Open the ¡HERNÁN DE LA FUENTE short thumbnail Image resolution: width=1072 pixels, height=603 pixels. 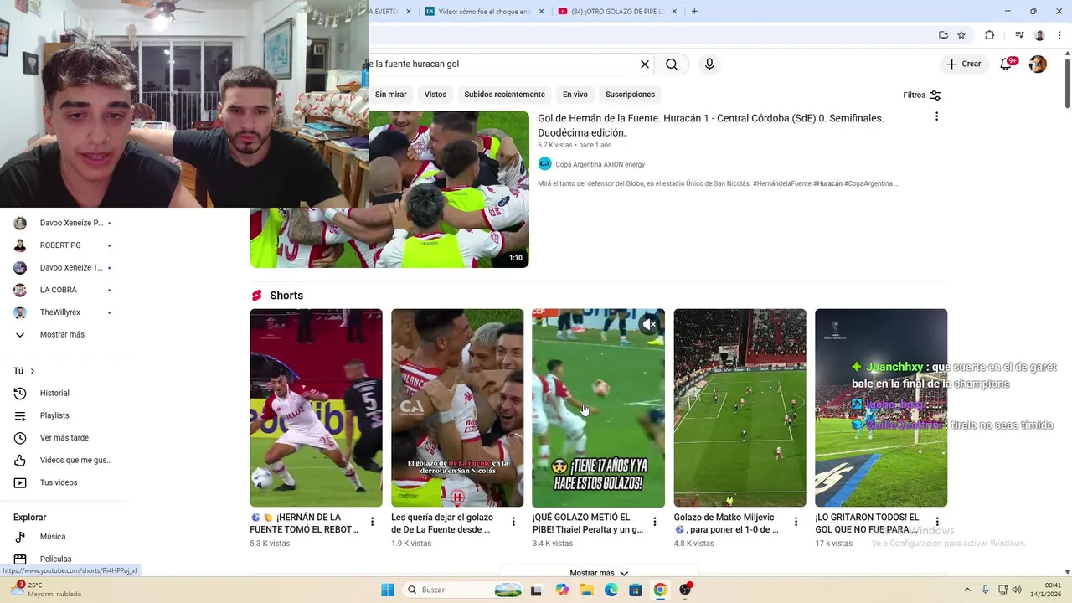(x=316, y=408)
